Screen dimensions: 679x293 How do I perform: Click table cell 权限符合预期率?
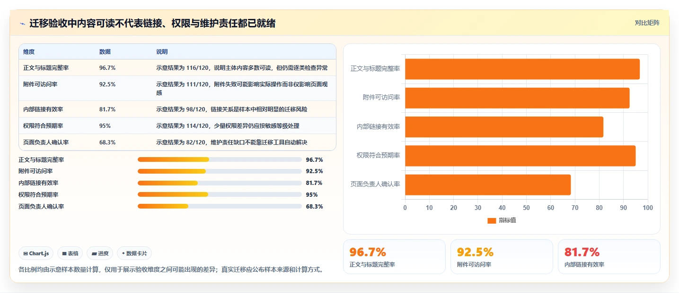pyautogui.click(x=43, y=126)
